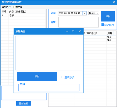Image resolution: width=117 pixels, height=108 pixels.
Task: Open the 复制图片 menu
Action: 6,7
